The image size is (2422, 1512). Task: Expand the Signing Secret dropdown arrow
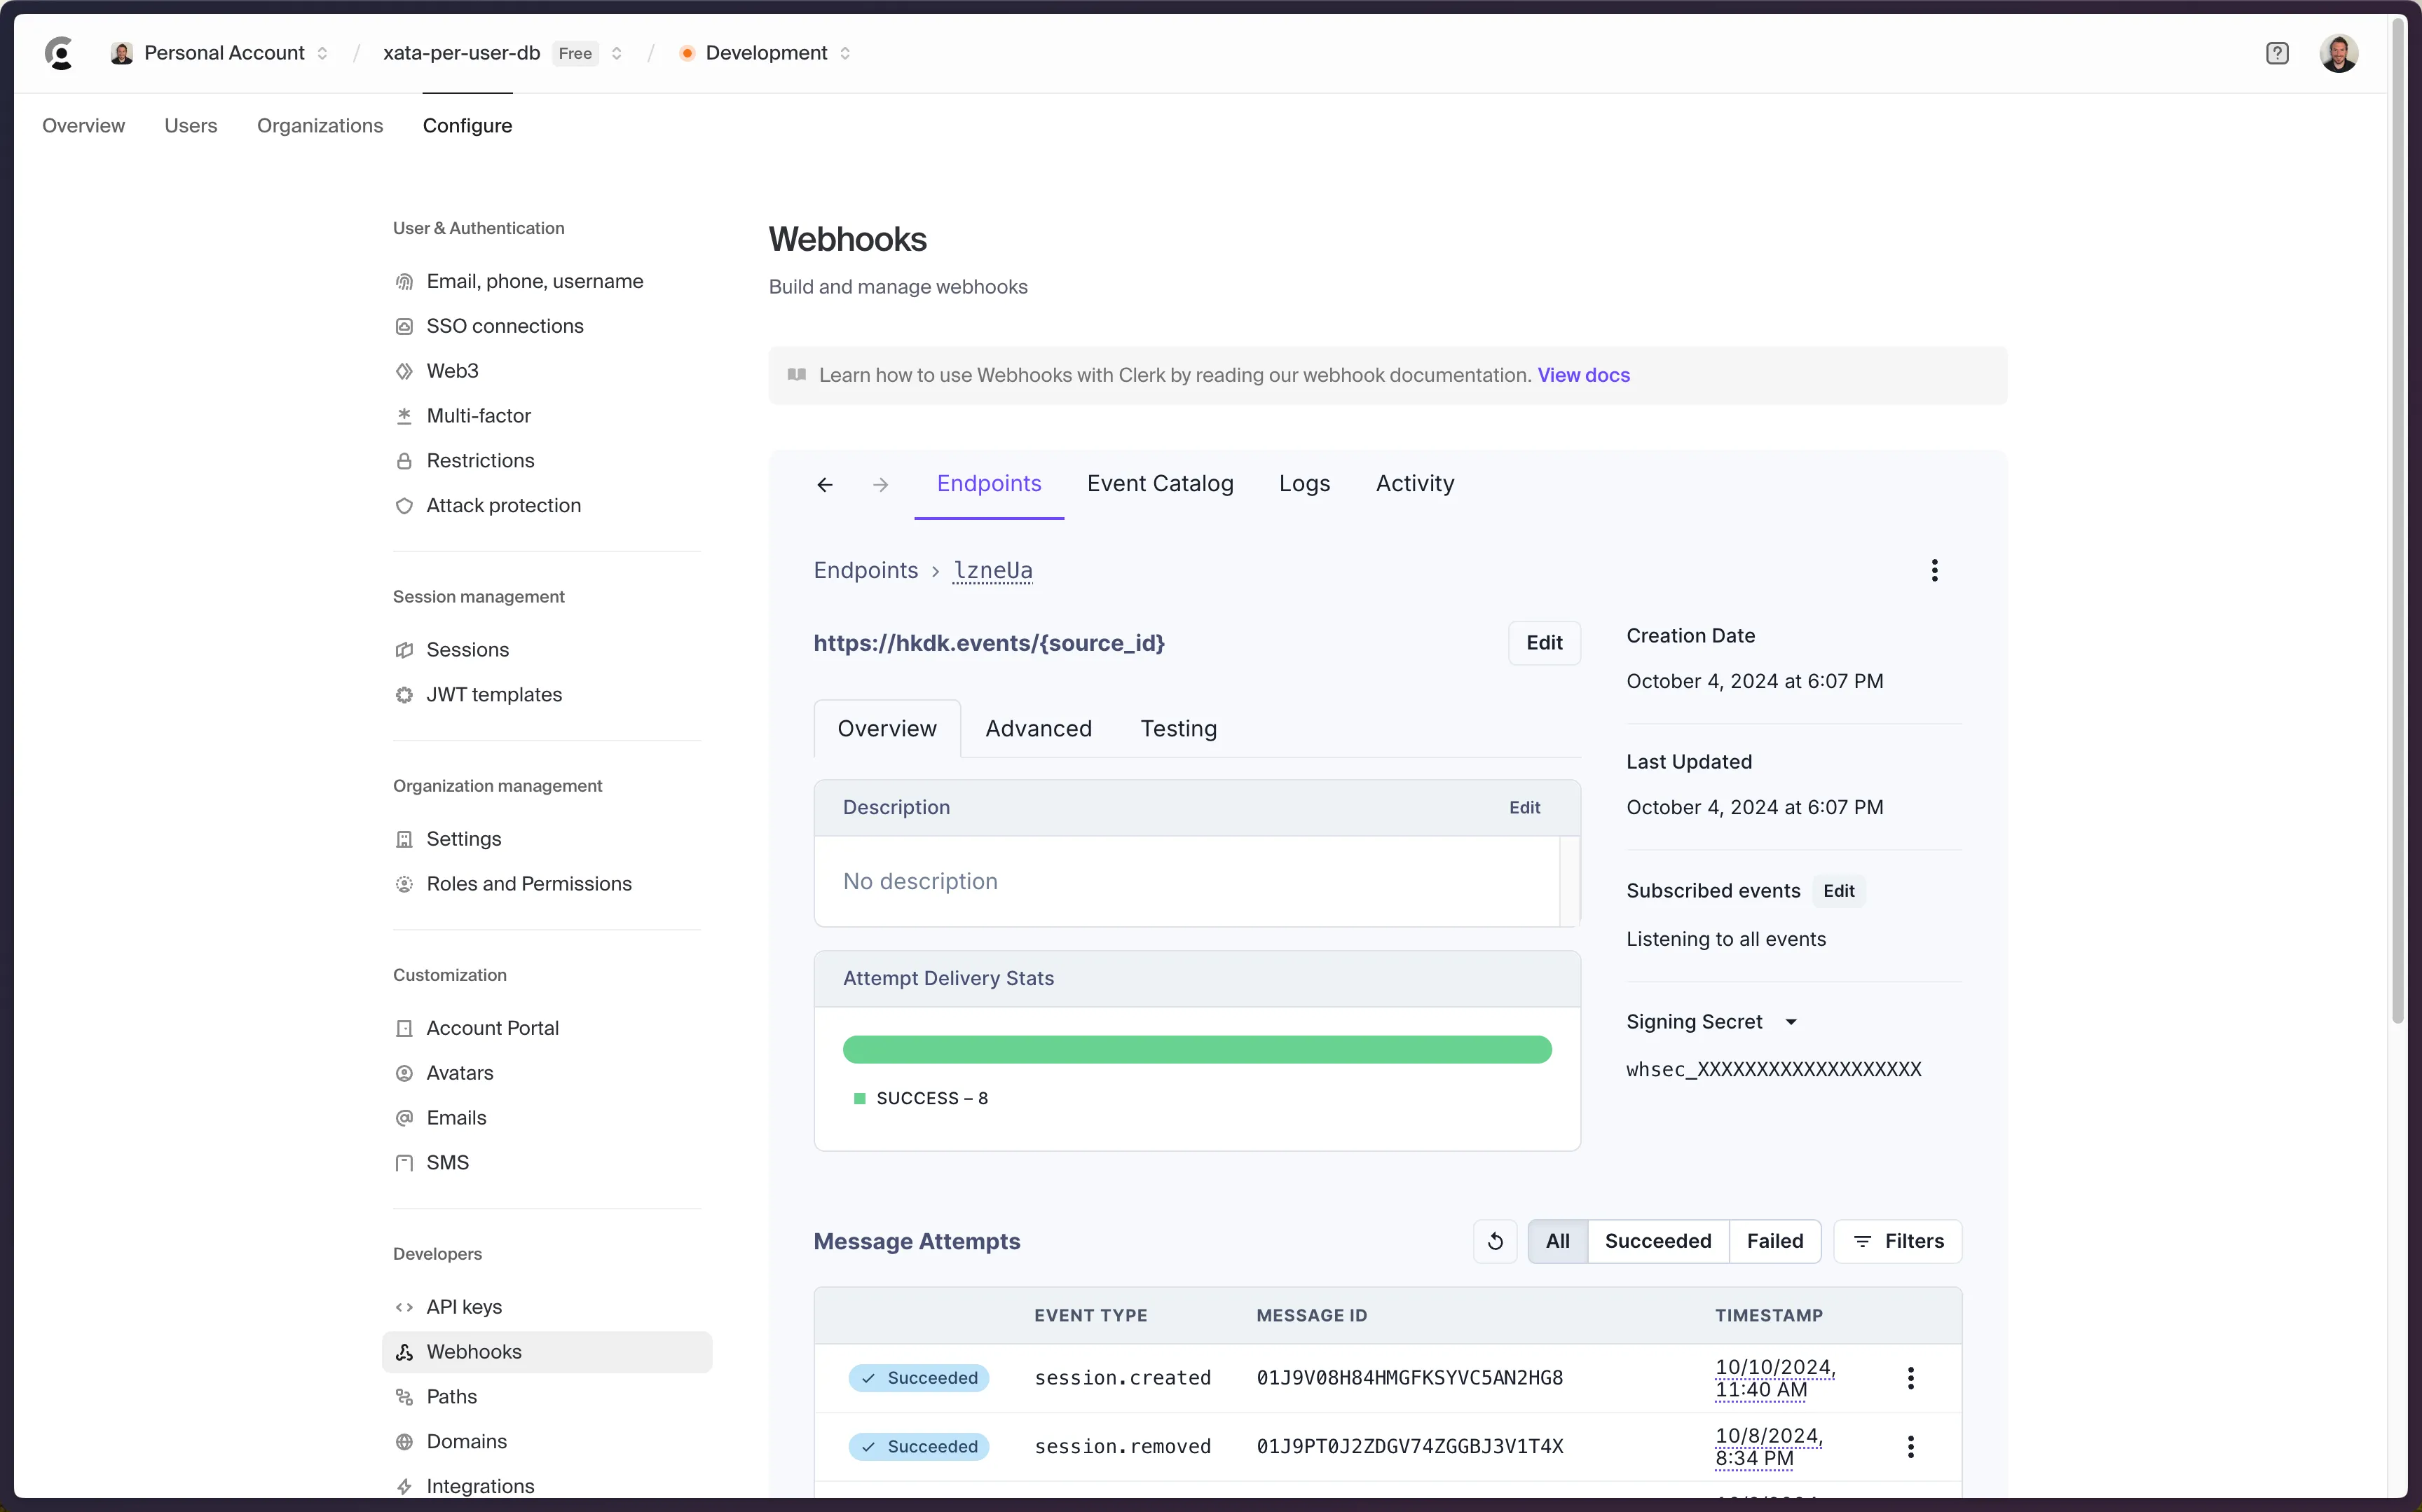click(x=1791, y=1022)
